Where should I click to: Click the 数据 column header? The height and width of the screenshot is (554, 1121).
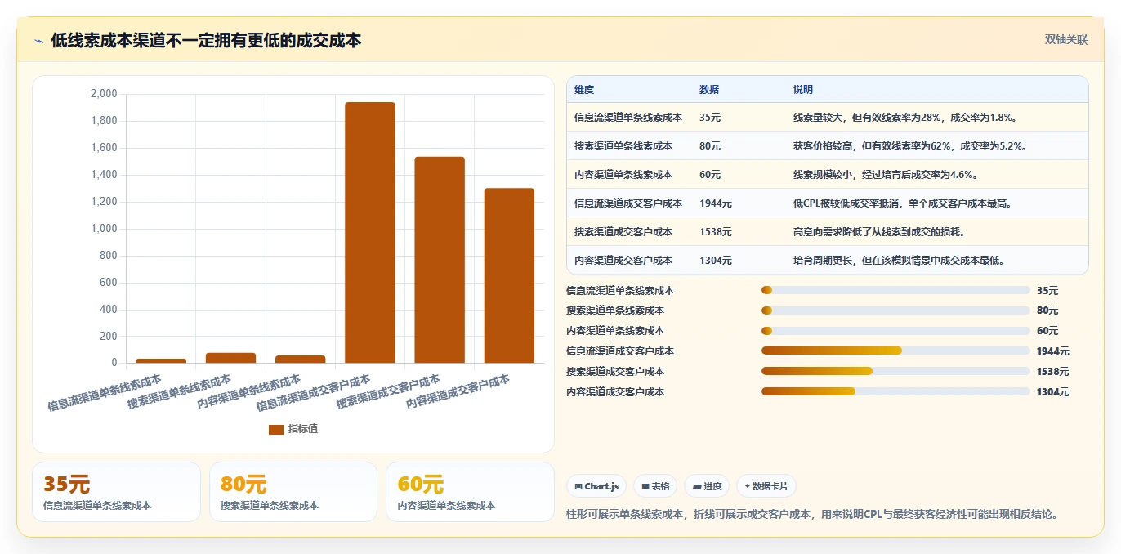coord(709,90)
